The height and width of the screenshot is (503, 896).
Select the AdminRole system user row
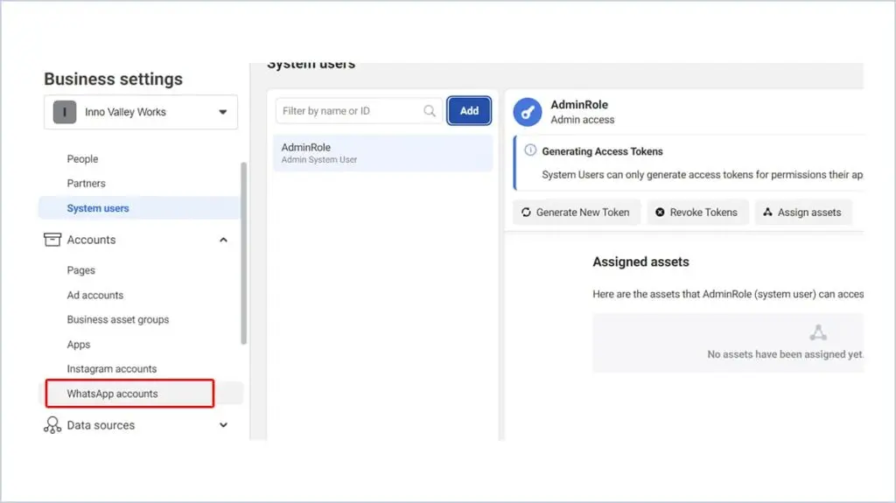[382, 153]
